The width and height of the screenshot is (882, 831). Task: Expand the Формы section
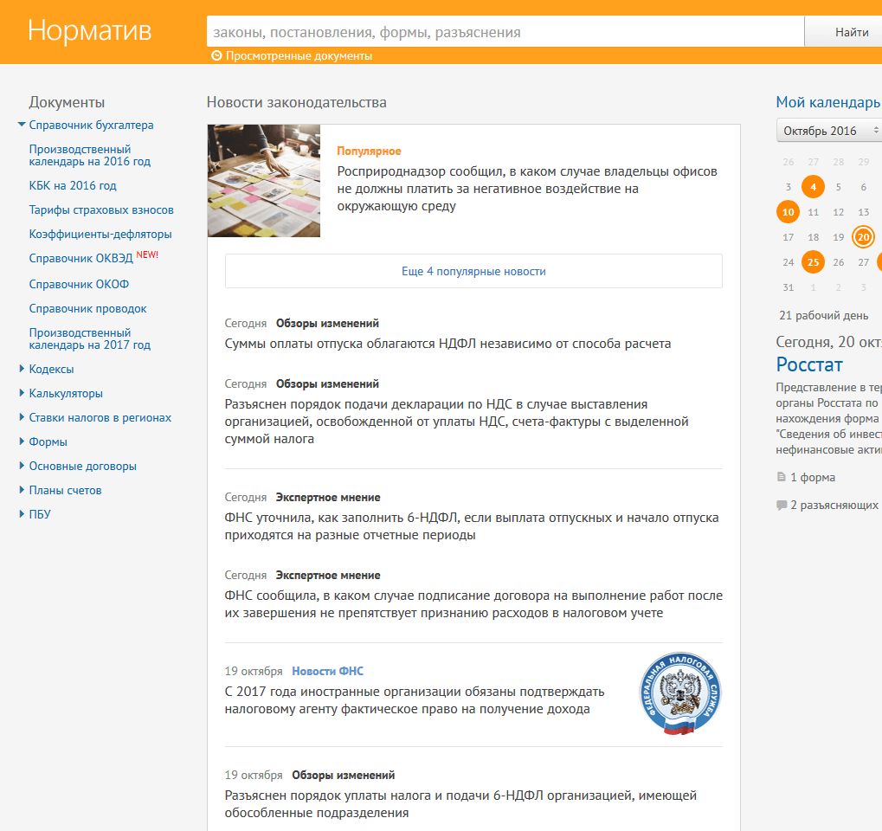(22, 441)
